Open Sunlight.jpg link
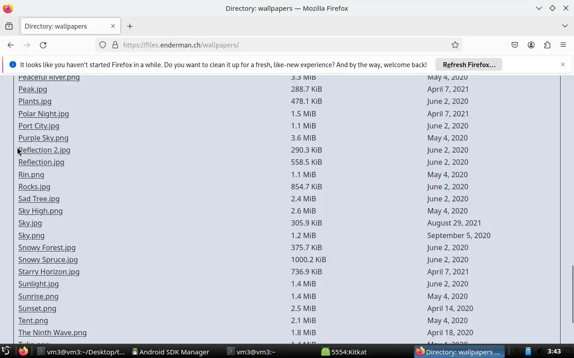The height and width of the screenshot is (358, 574). click(x=39, y=284)
